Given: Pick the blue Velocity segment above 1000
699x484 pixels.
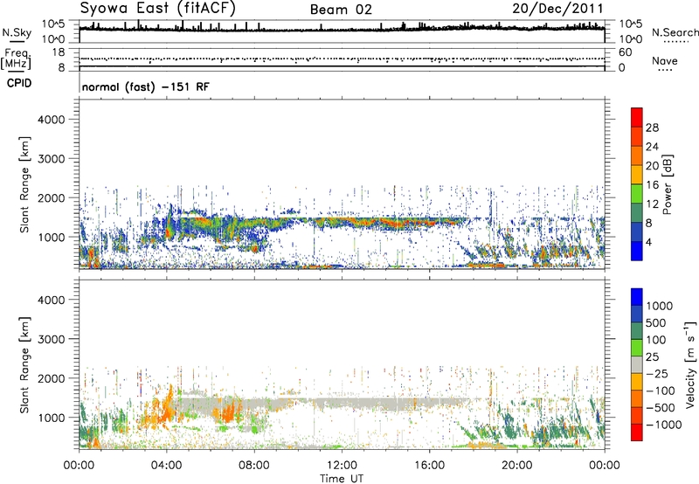Looking at the screenshot, I should tap(637, 297).
